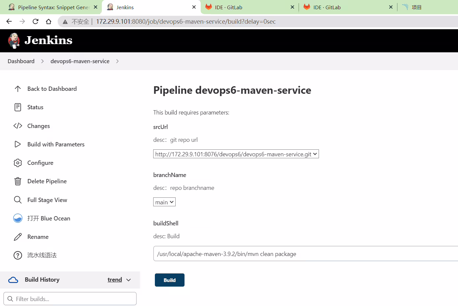
Task: Click the Pipeline devops6-maven-service heading
Action: [x=232, y=90]
